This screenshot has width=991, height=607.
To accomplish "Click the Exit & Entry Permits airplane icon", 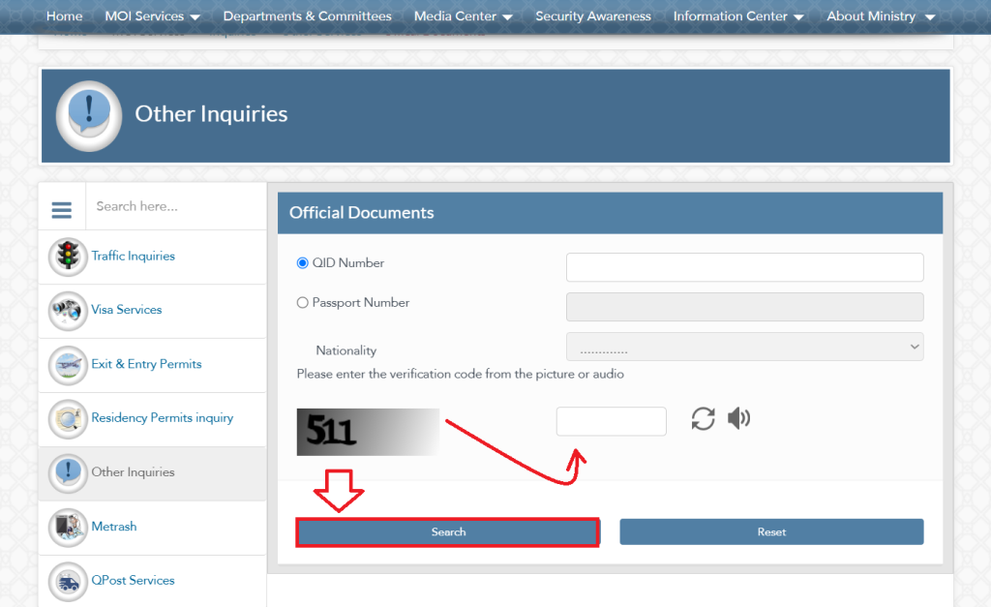I will [x=68, y=365].
